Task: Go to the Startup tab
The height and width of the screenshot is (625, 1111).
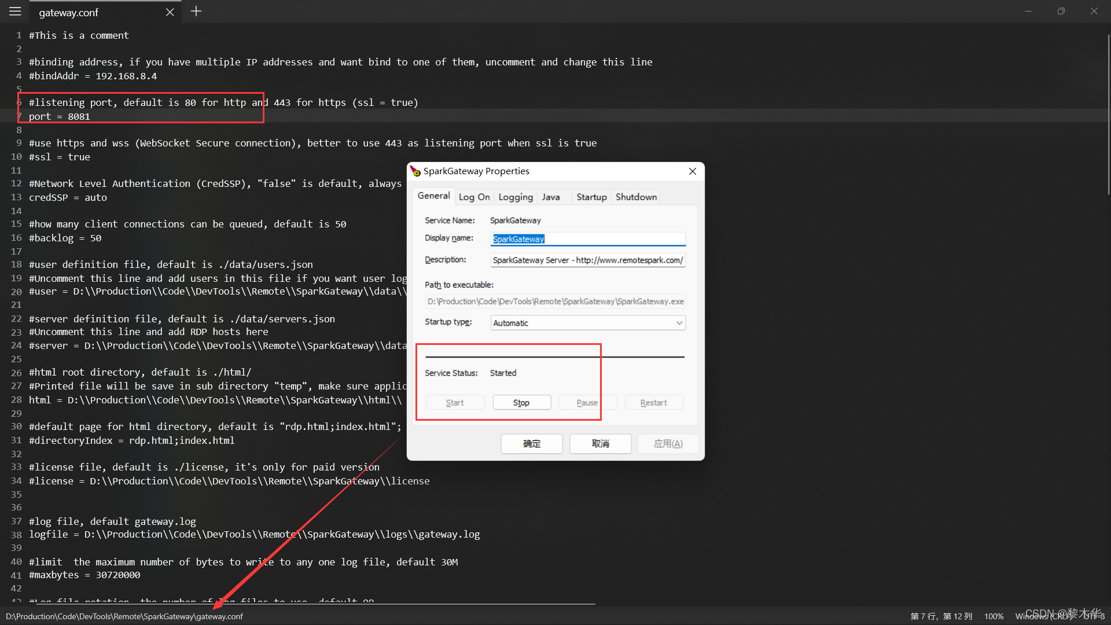Action: tap(591, 197)
